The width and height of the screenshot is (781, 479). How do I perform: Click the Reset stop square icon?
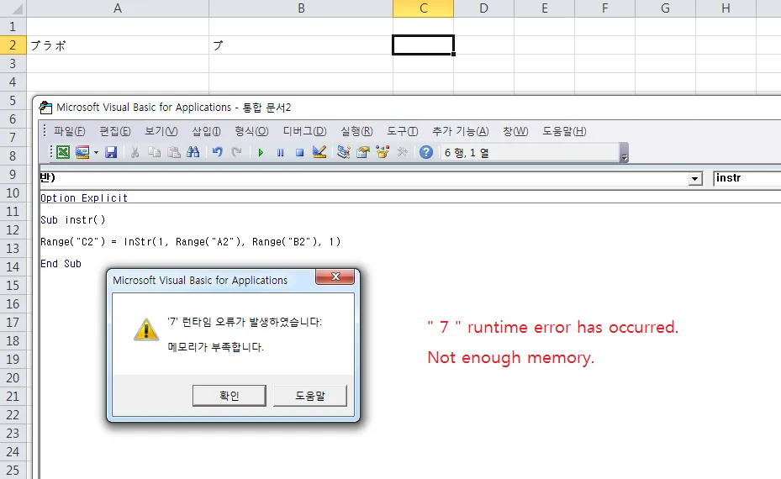pos(300,152)
